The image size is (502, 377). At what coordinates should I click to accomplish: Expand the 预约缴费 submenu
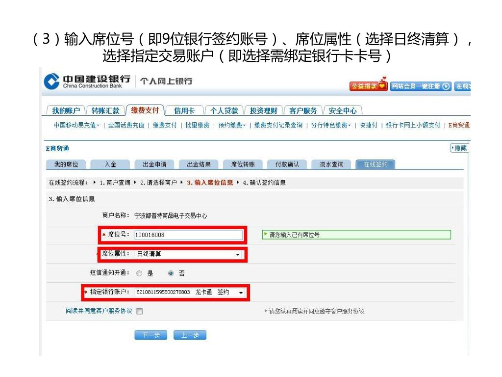coord(231,125)
